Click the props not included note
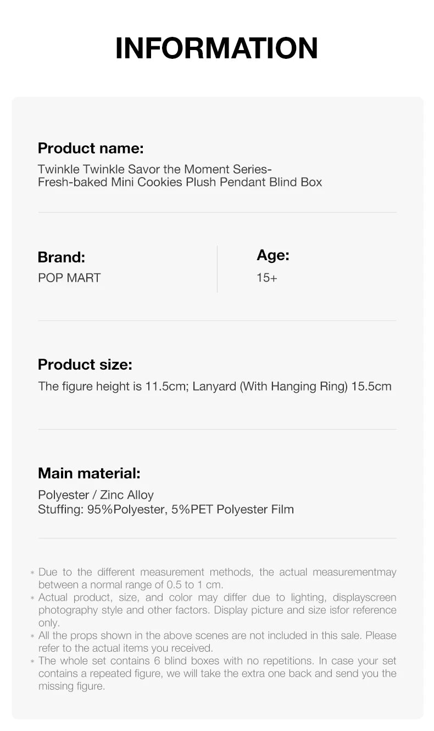 pos(217,642)
